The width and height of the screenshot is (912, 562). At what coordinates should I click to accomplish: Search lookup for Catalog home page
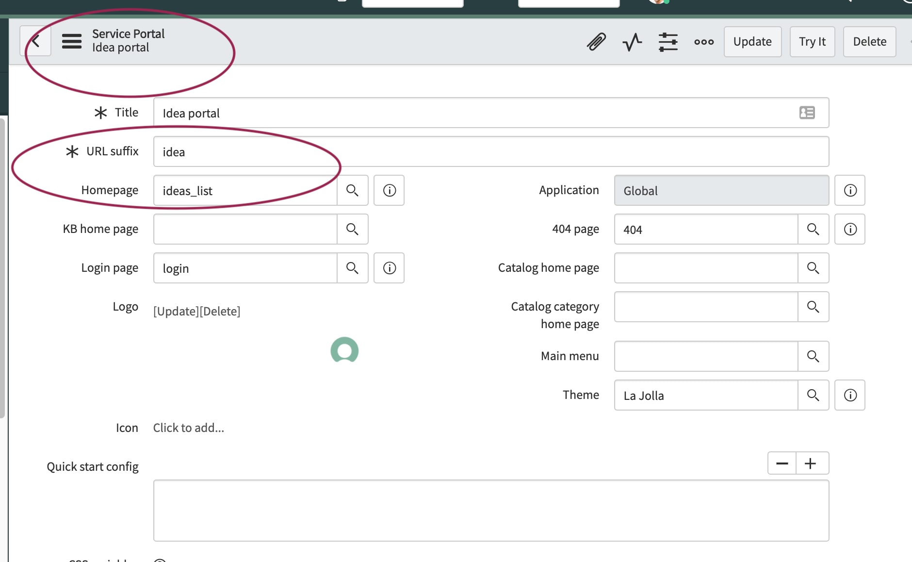click(x=814, y=268)
